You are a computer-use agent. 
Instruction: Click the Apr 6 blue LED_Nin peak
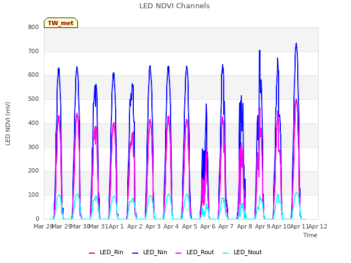point(206,105)
